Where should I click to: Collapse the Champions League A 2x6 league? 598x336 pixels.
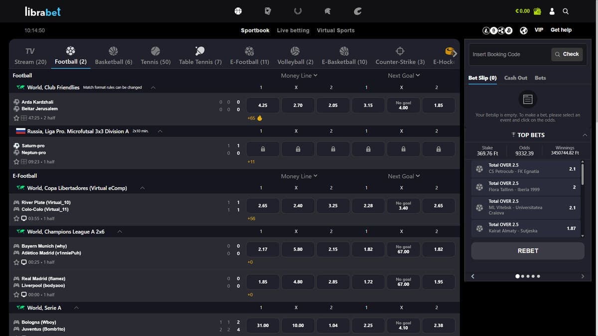(x=120, y=232)
